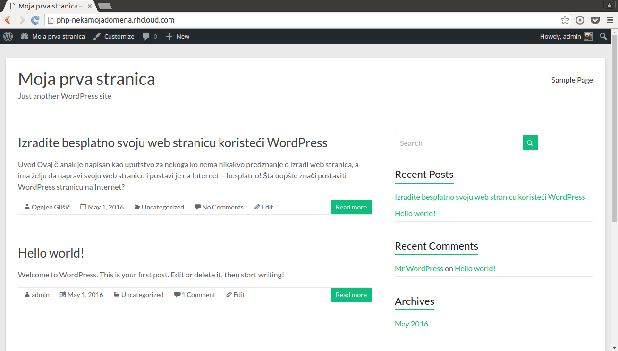Open the New content menu
Screen dimensions: 618x351
[x=178, y=36]
